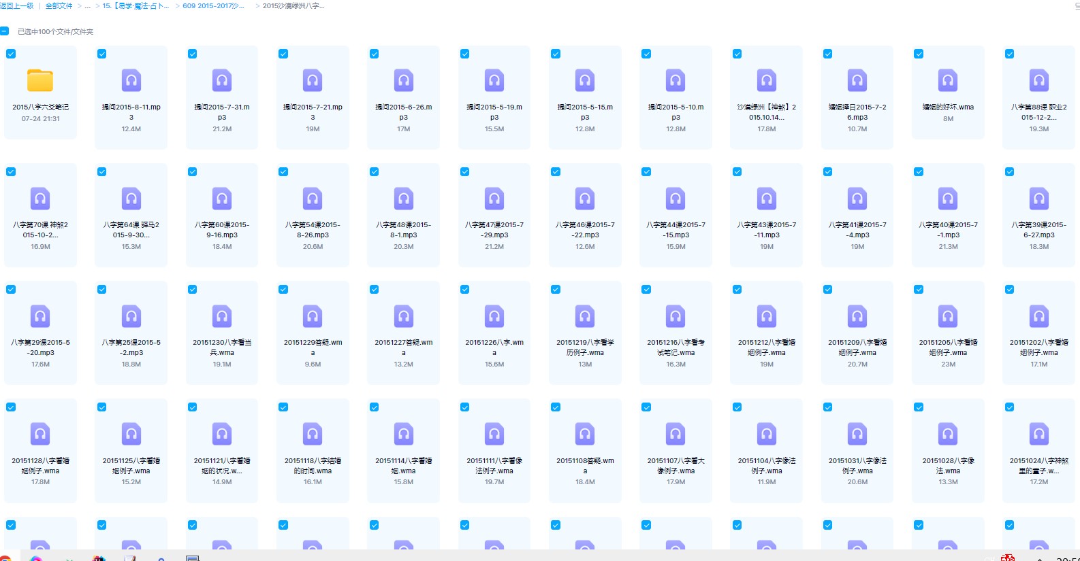This screenshot has width=1080, height=561.
Task: Click file name 20151205八字看婚姻例子.wma
Action: coord(948,347)
